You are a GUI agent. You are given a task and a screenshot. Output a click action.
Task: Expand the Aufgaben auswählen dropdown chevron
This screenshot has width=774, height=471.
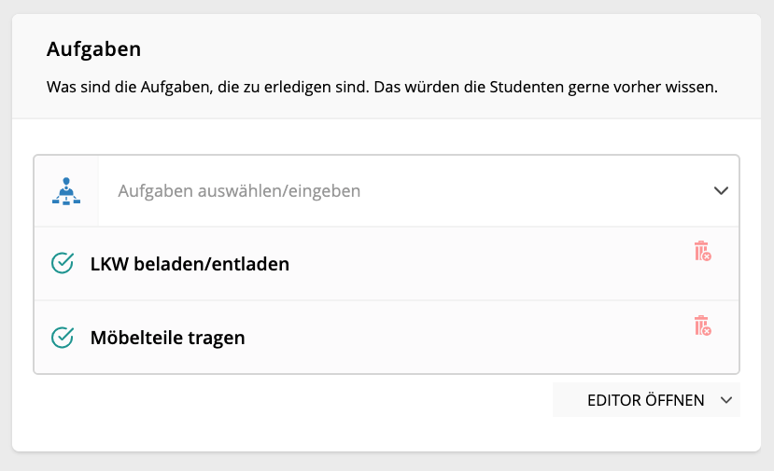coord(721,191)
